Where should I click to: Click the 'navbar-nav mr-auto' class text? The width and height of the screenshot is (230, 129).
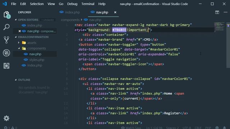click(122, 83)
